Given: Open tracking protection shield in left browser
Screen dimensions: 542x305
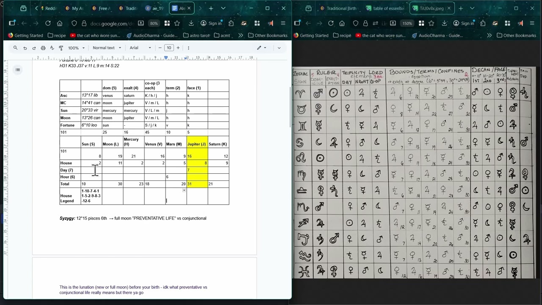Looking at the screenshot, I should [74, 23].
